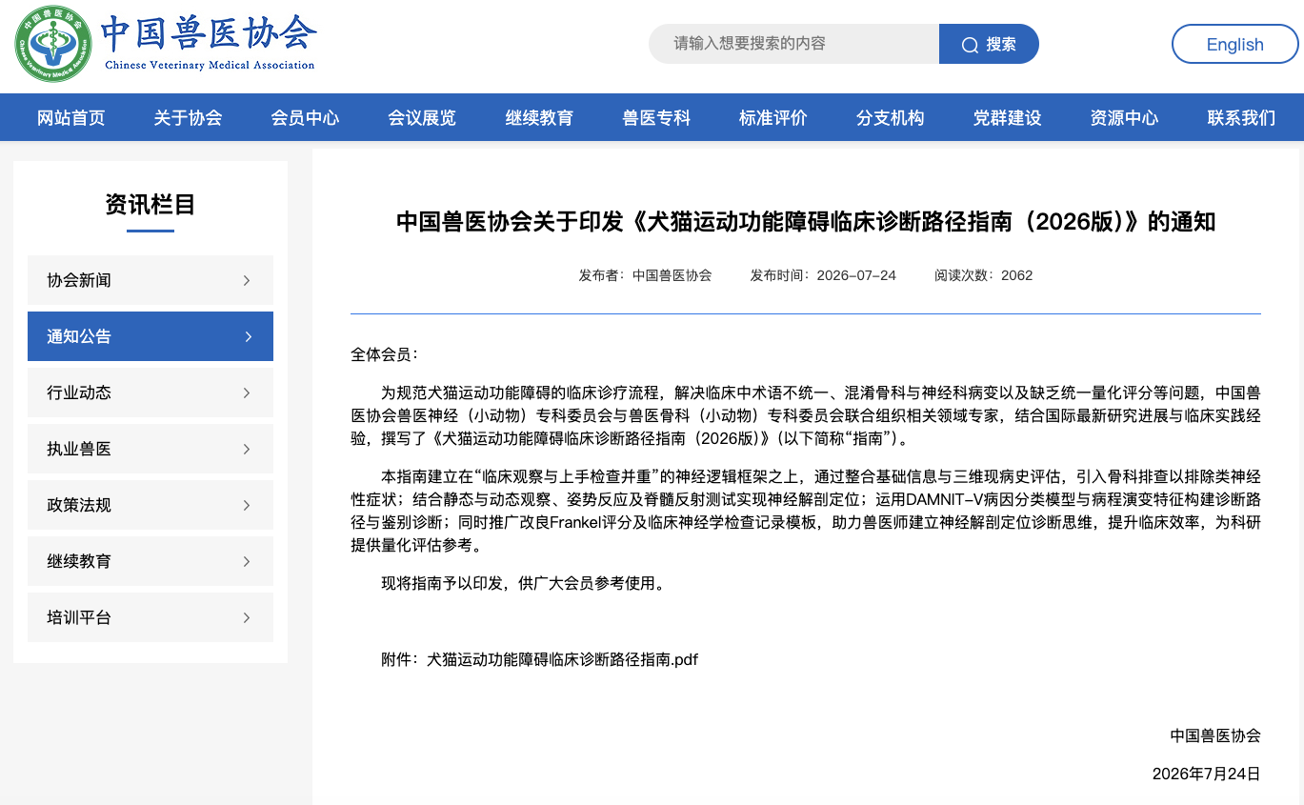This screenshot has height=805, width=1304.
Task: Click the 阅读次数：2062 text
Action: pos(984,275)
